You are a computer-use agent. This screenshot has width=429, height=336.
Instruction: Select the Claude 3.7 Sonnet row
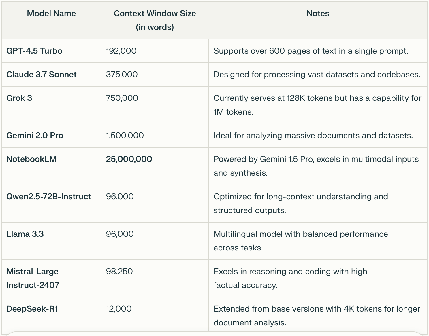(x=41, y=74)
